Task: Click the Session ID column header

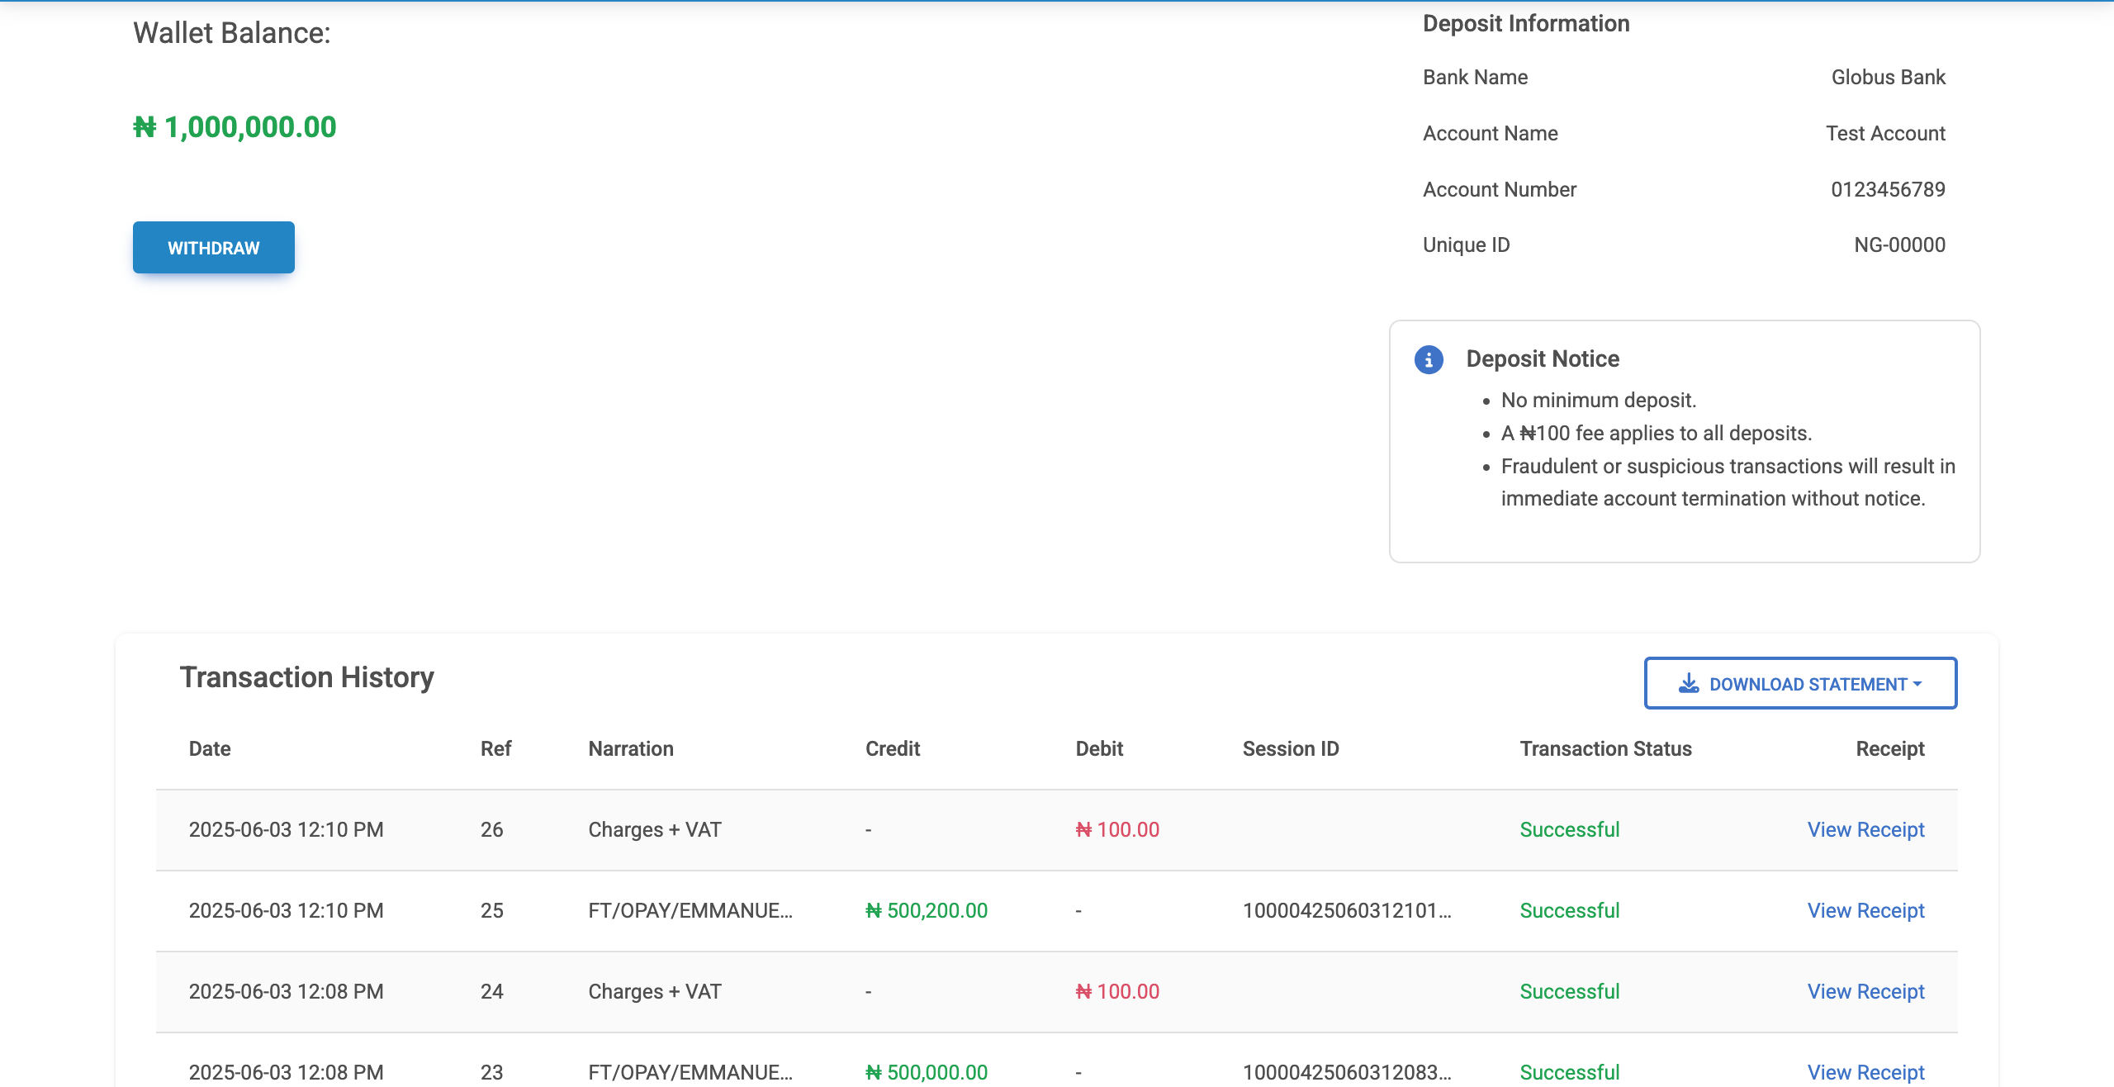Action: [1290, 748]
